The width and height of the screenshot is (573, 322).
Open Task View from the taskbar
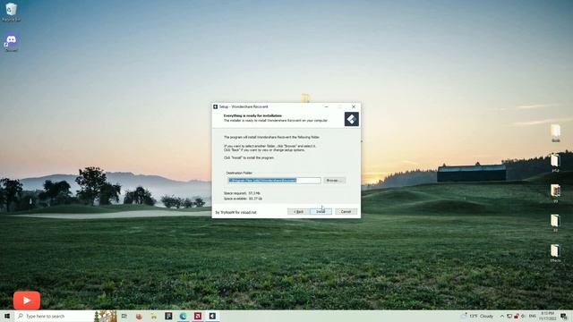tap(124, 316)
